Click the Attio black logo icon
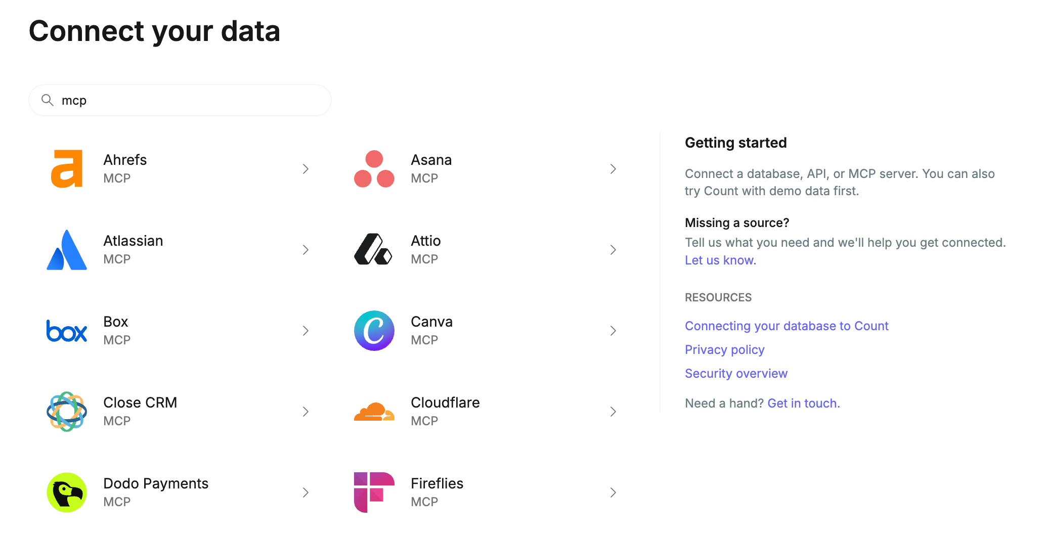1046x538 pixels. pos(374,249)
